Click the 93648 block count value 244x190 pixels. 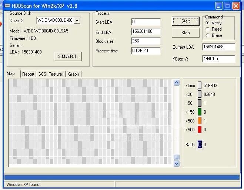(209, 94)
